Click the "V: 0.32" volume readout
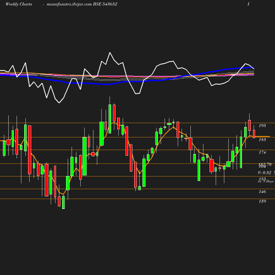Viewport: 275px width, 275px height. click(265, 173)
